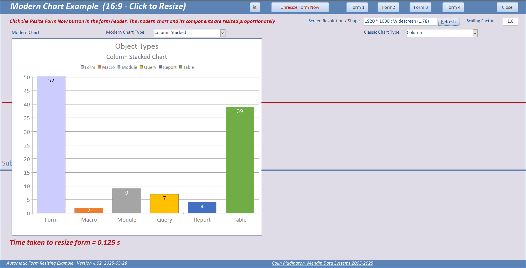Click the Close button
Screen dimensions: 526x268
507,7
